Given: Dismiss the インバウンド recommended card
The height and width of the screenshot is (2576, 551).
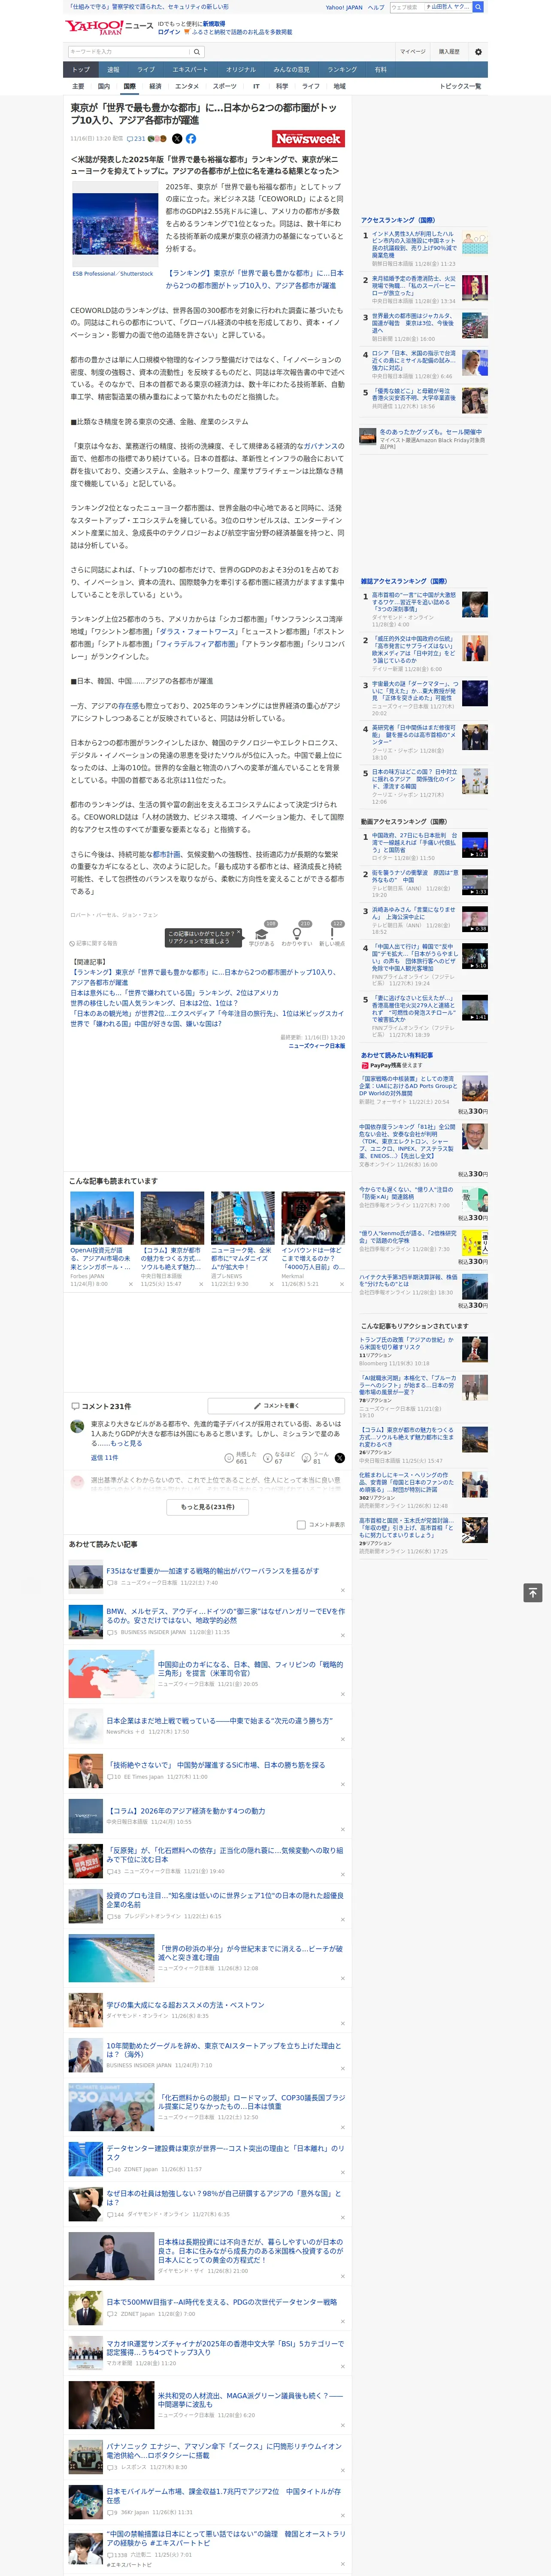Looking at the screenshot, I should [343, 1284].
